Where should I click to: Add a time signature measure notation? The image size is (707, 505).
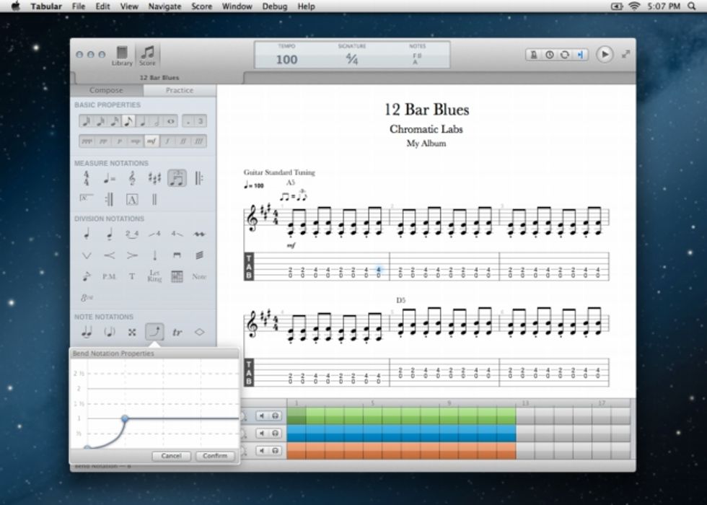[x=86, y=179]
